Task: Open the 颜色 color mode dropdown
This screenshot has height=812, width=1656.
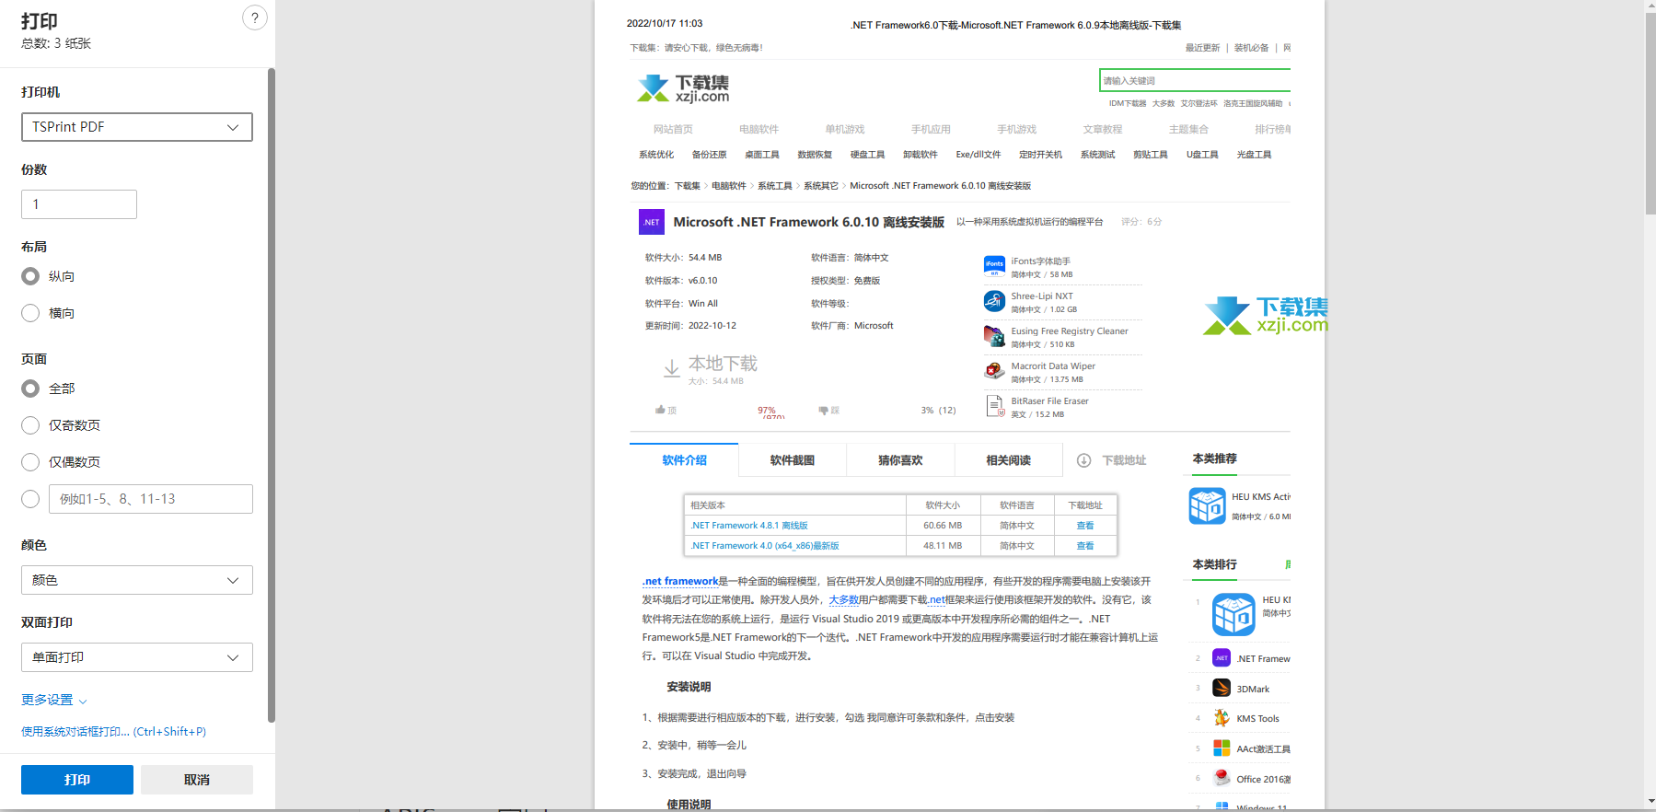Action: pyautogui.click(x=137, y=580)
